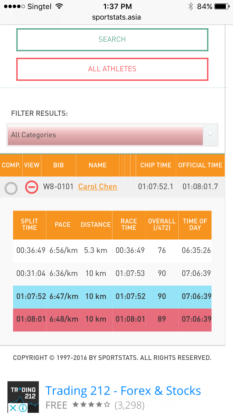Screen dimensions: 233x415
Task: Tap the battery indicator icon
Action: pos(222,7)
